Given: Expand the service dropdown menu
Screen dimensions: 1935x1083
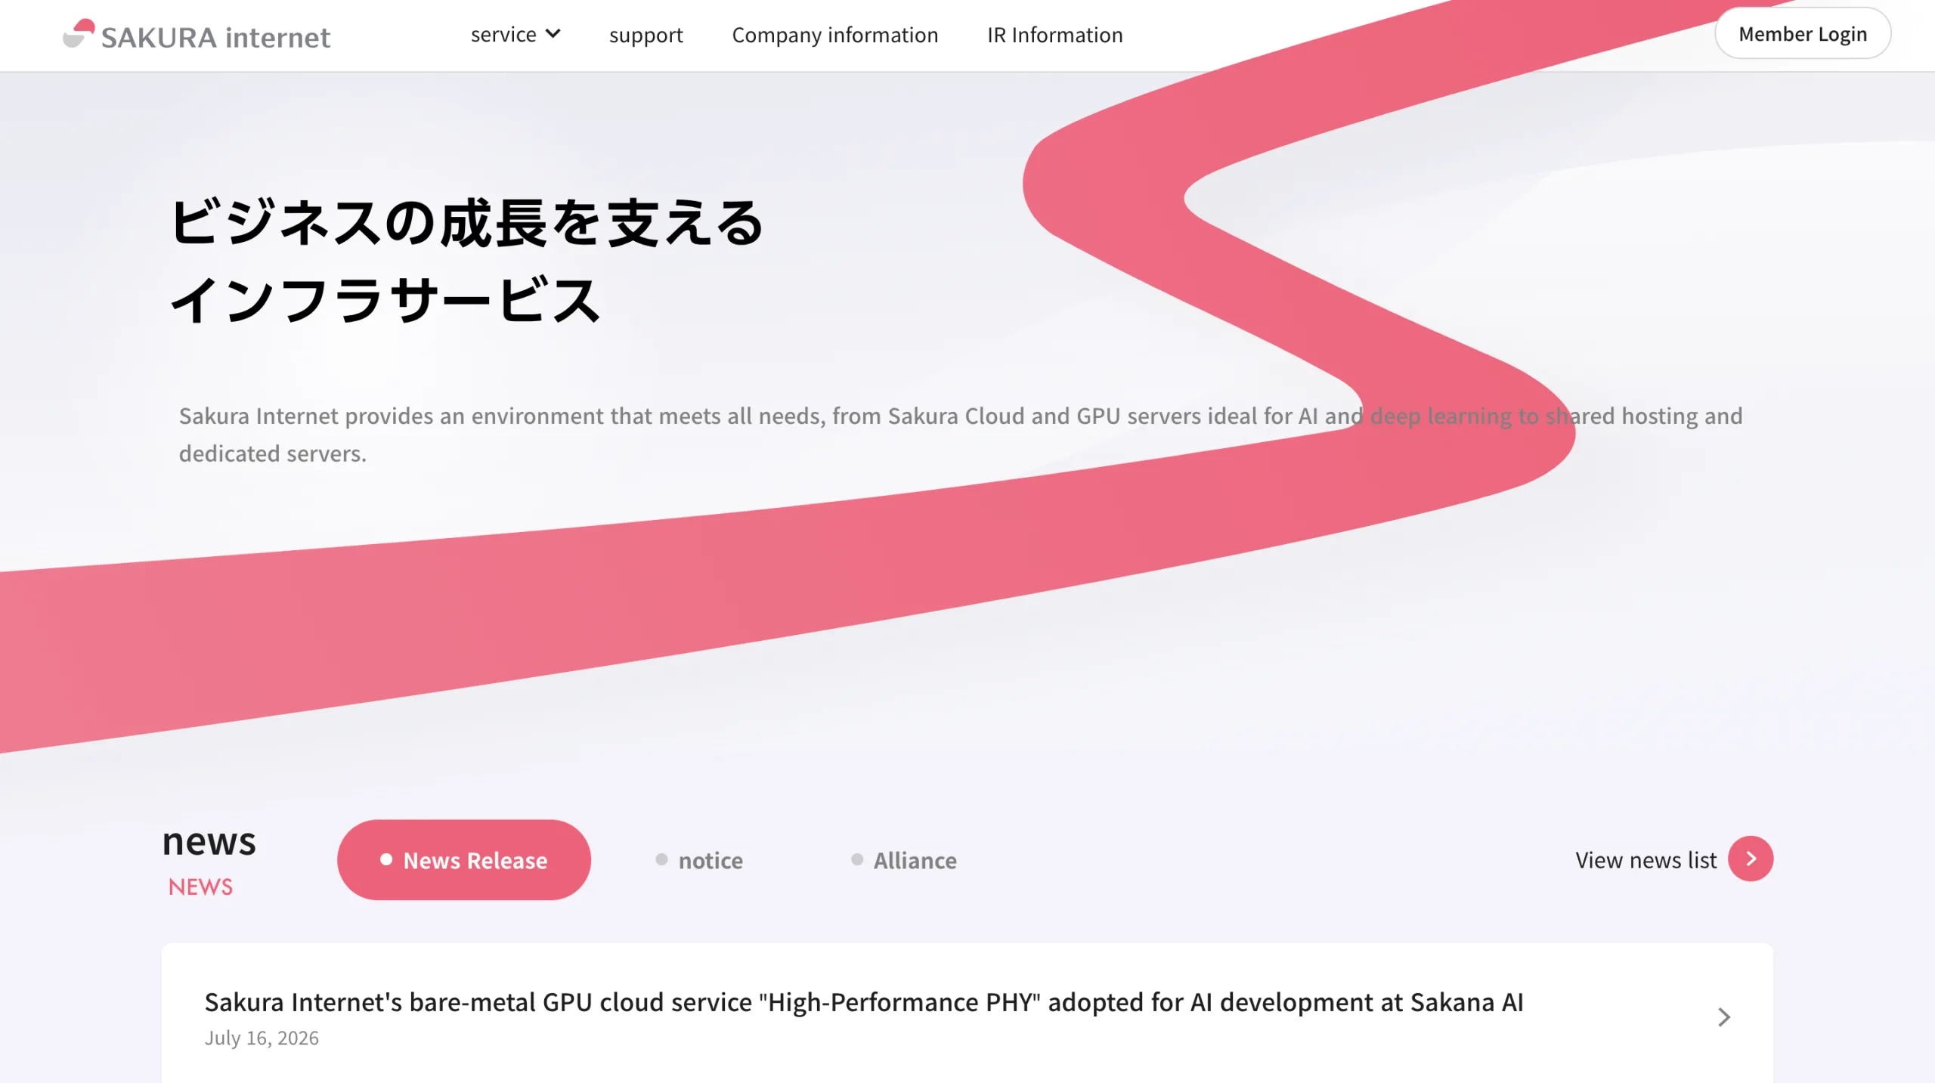Looking at the screenshot, I should 515,35.
